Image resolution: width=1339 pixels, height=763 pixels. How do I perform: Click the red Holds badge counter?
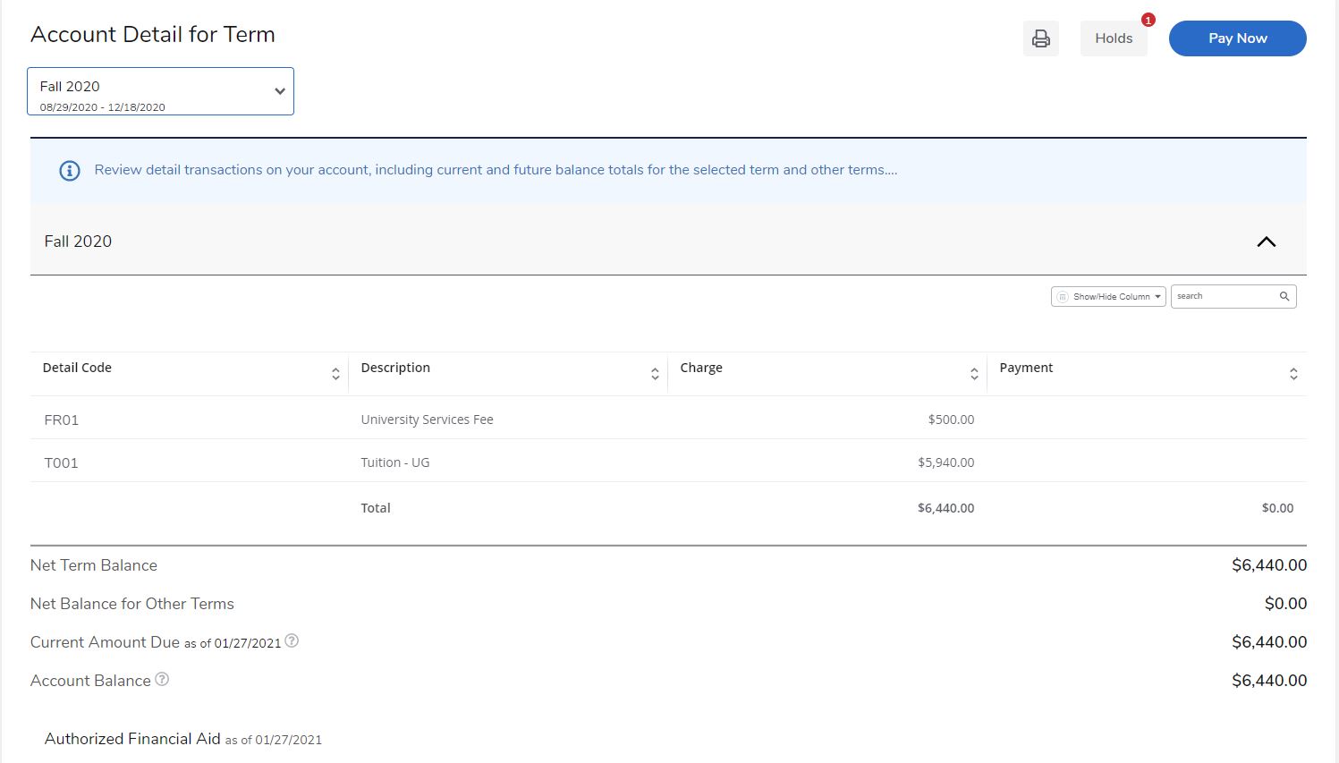pyautogui.click(x=1148, y=20)
